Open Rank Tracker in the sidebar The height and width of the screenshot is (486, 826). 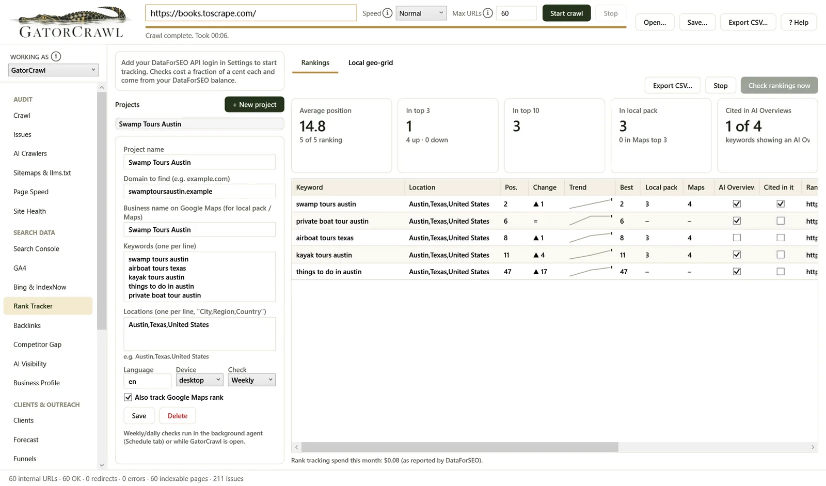point(48,306)
